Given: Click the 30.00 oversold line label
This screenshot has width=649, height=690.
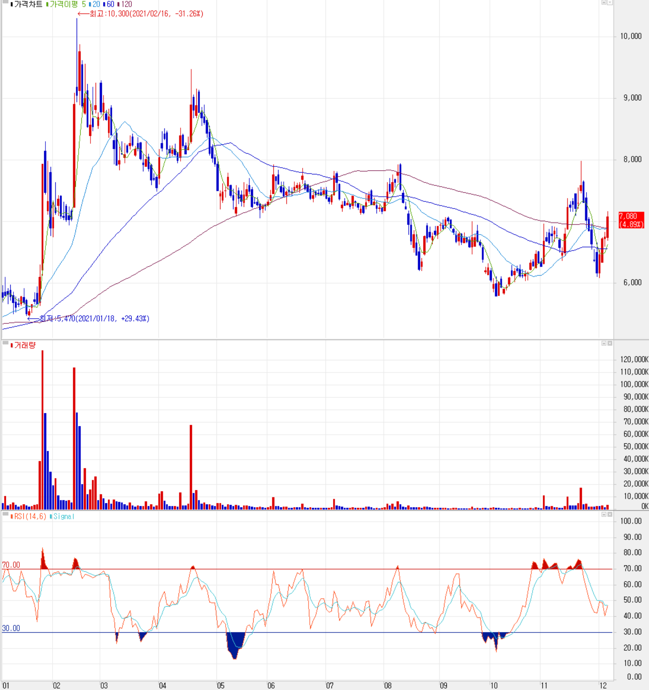Looking at the screenshot, I should [11, 628].
